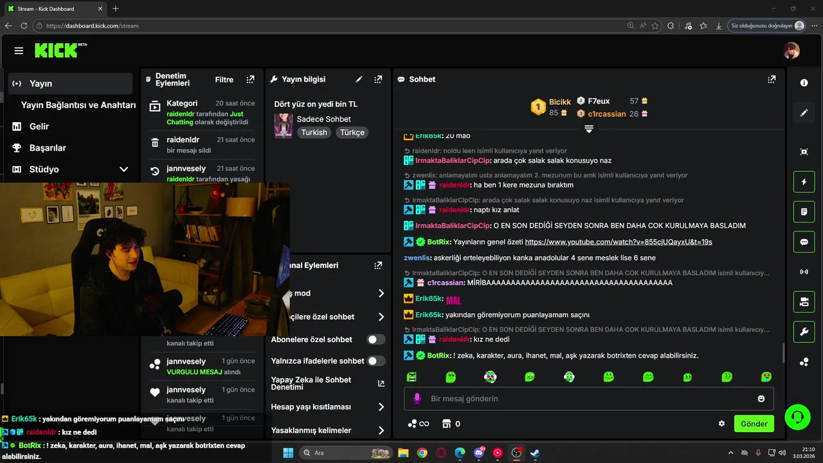
Task: Open the hamburger menu next to Kick logo
Action: (19, 51)
